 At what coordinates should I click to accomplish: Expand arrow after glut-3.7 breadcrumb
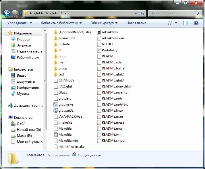65,13
